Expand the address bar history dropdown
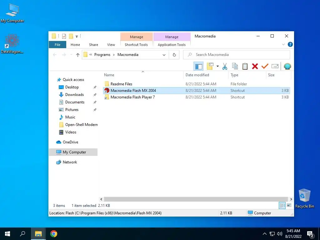Viewport: 320px width, 240px height. [x=164, y=55]
